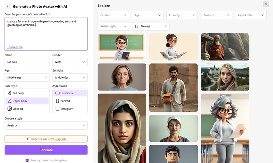Select the Full body pose icon

pos(9,93)
